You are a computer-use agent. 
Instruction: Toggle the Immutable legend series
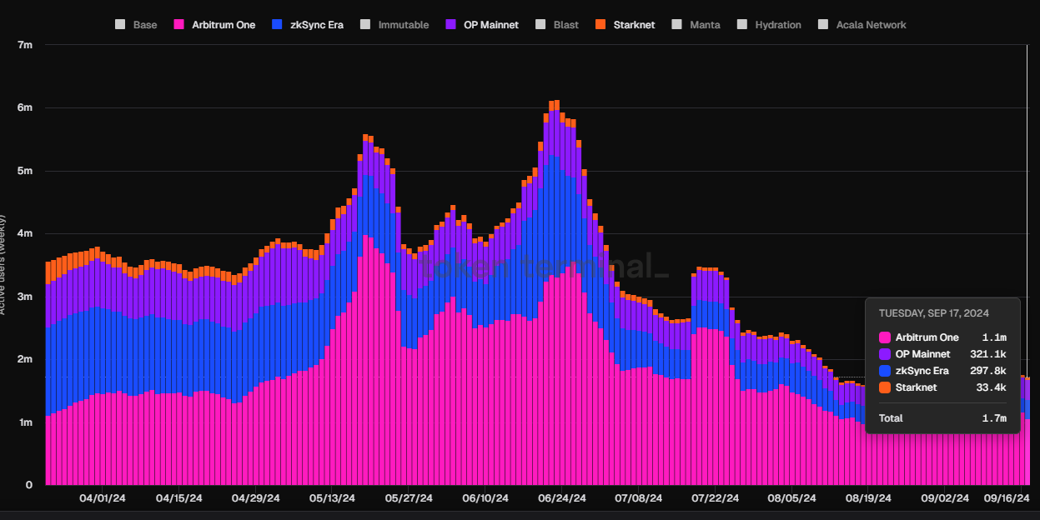pyautogui.click(x=394, y=25)
